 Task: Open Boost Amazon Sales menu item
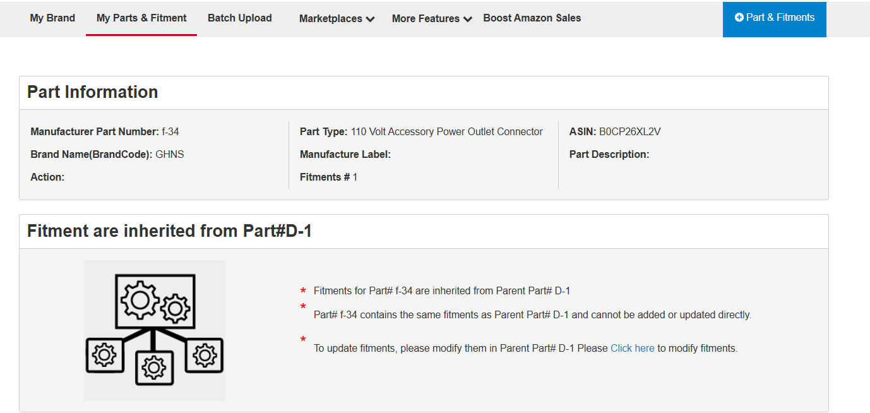pos(532,18)
